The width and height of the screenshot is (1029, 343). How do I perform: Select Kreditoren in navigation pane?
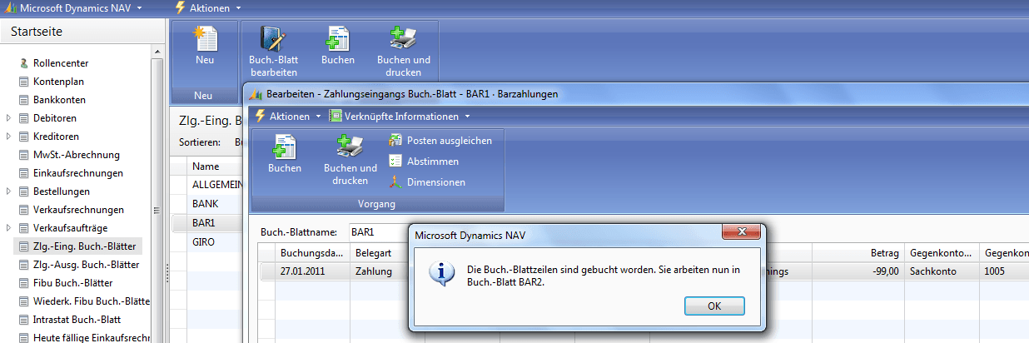[x=56, y=137]
